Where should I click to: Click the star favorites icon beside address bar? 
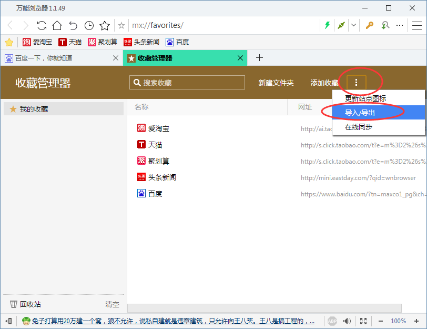[x=104, y=25]
